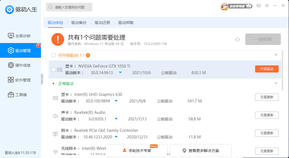Click the NVIDIA GeForce GTX 1050 Ti name

coord(104,66)
